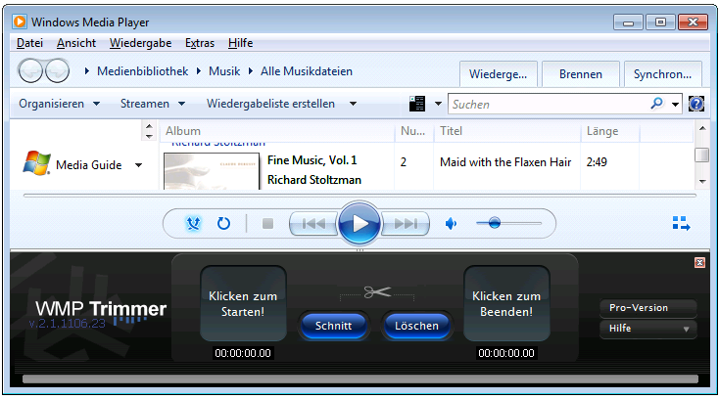Sort by the Nu... column header

(414, 131)
